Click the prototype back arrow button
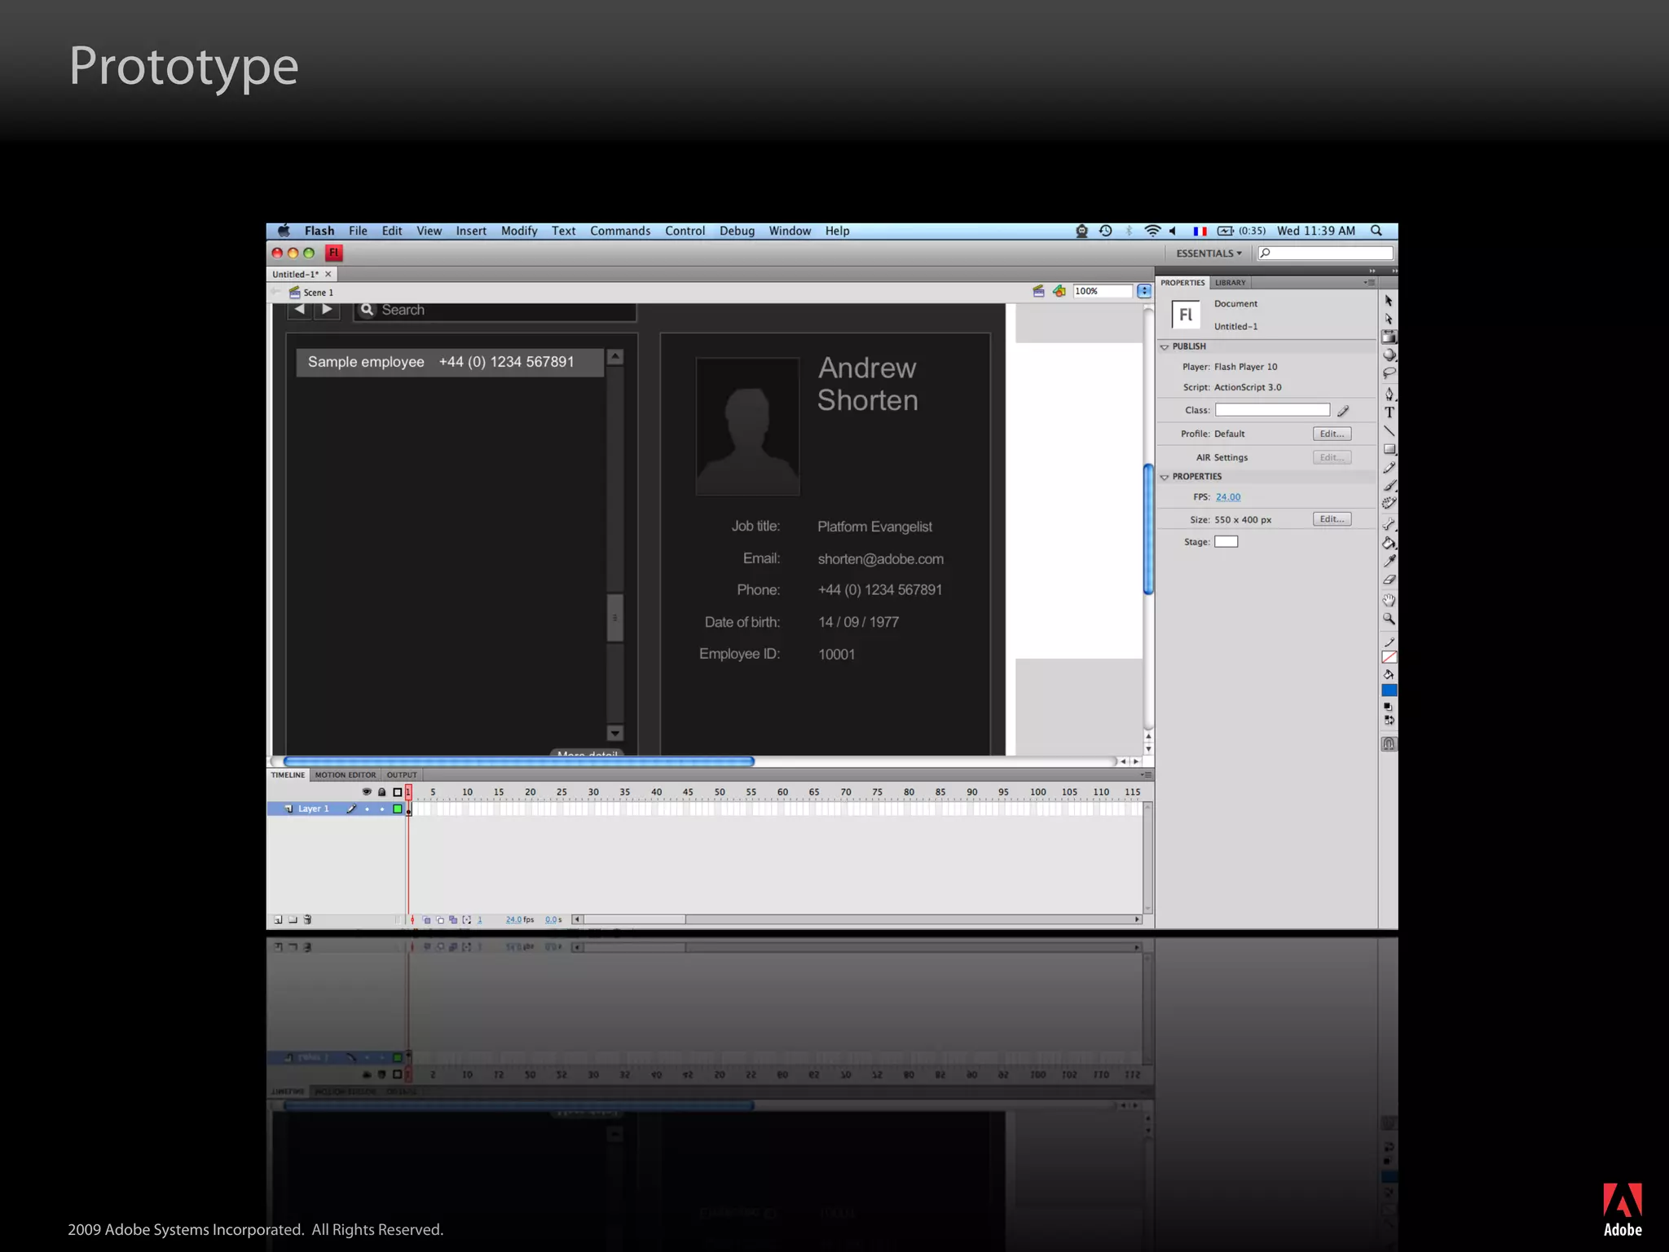The width and height of the screenshot is (1669, 1252). [x=299, y=310]
